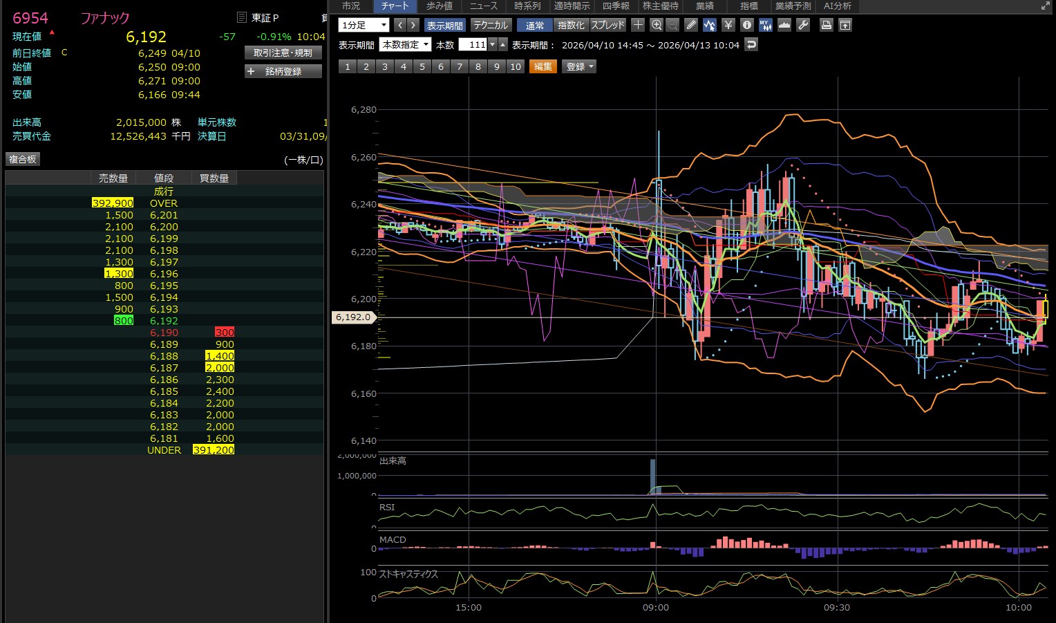Click the document icon beside 東証P
The width and height of the screenshot is (1056, 623).
tap(241, 18)
